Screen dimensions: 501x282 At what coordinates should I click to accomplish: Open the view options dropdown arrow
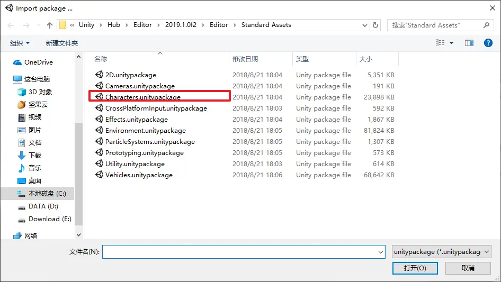pos(451,43)
